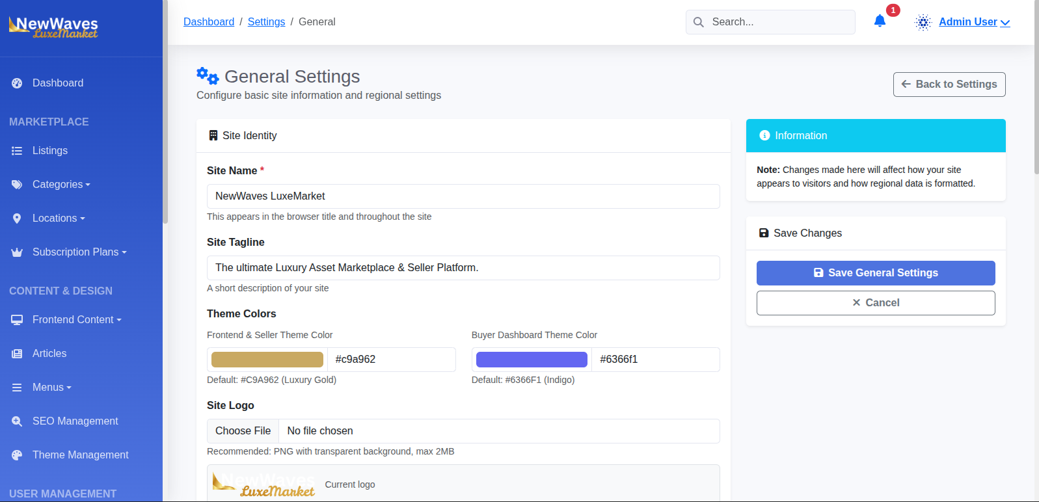The height and width of the screenshot is (502, 1039).
Task: Click the 'MARKETPLACE' sidebar section heading
Action: 49,122
